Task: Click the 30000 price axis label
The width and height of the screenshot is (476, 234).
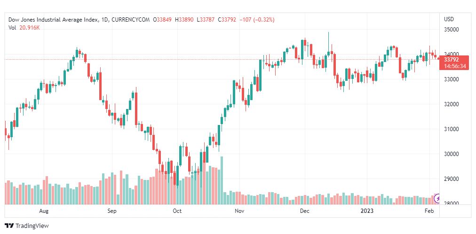Action: 452,154
